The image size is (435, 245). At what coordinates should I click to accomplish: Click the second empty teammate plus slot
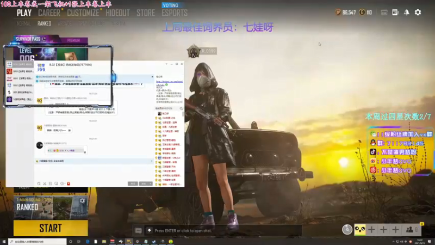tap(384, 230)
